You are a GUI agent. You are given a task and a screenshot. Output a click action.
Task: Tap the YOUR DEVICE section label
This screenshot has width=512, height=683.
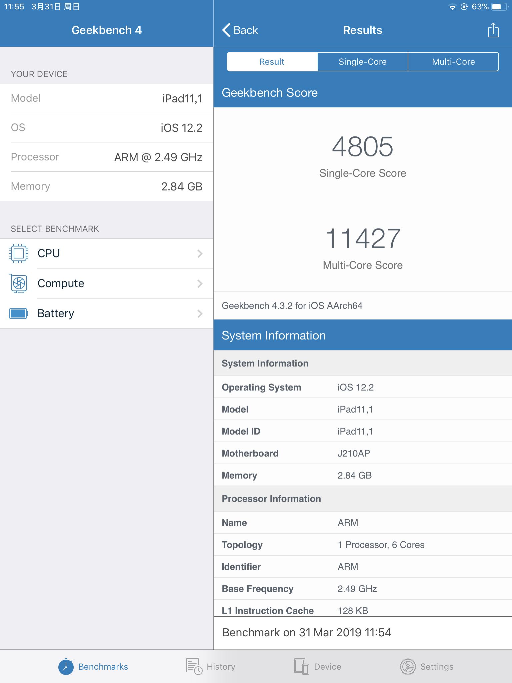click(x=39, y=74)
